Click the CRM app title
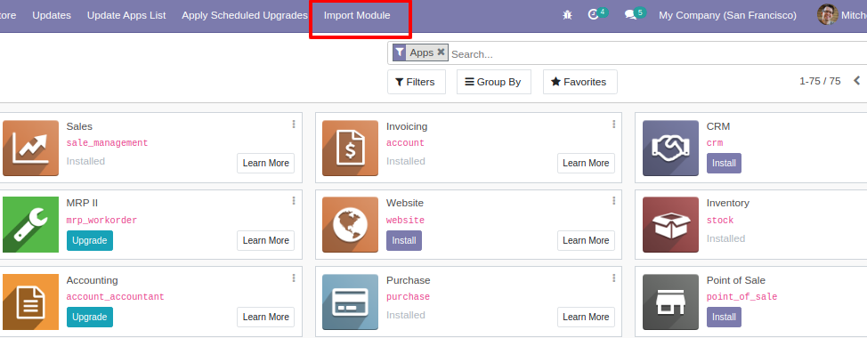The width and height of the screenshot is (867, 338). [x=718, y=126]
